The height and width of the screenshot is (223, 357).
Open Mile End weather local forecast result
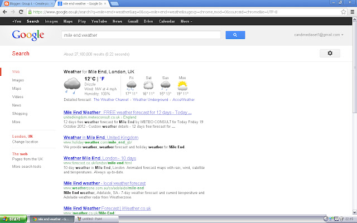point(104,183)
